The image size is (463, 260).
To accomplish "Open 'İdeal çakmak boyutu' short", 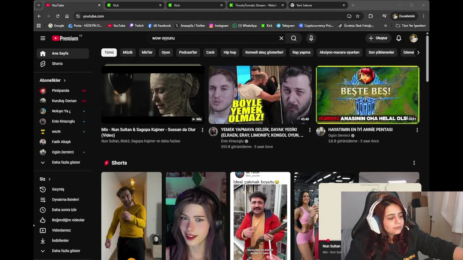I will 260,216.
